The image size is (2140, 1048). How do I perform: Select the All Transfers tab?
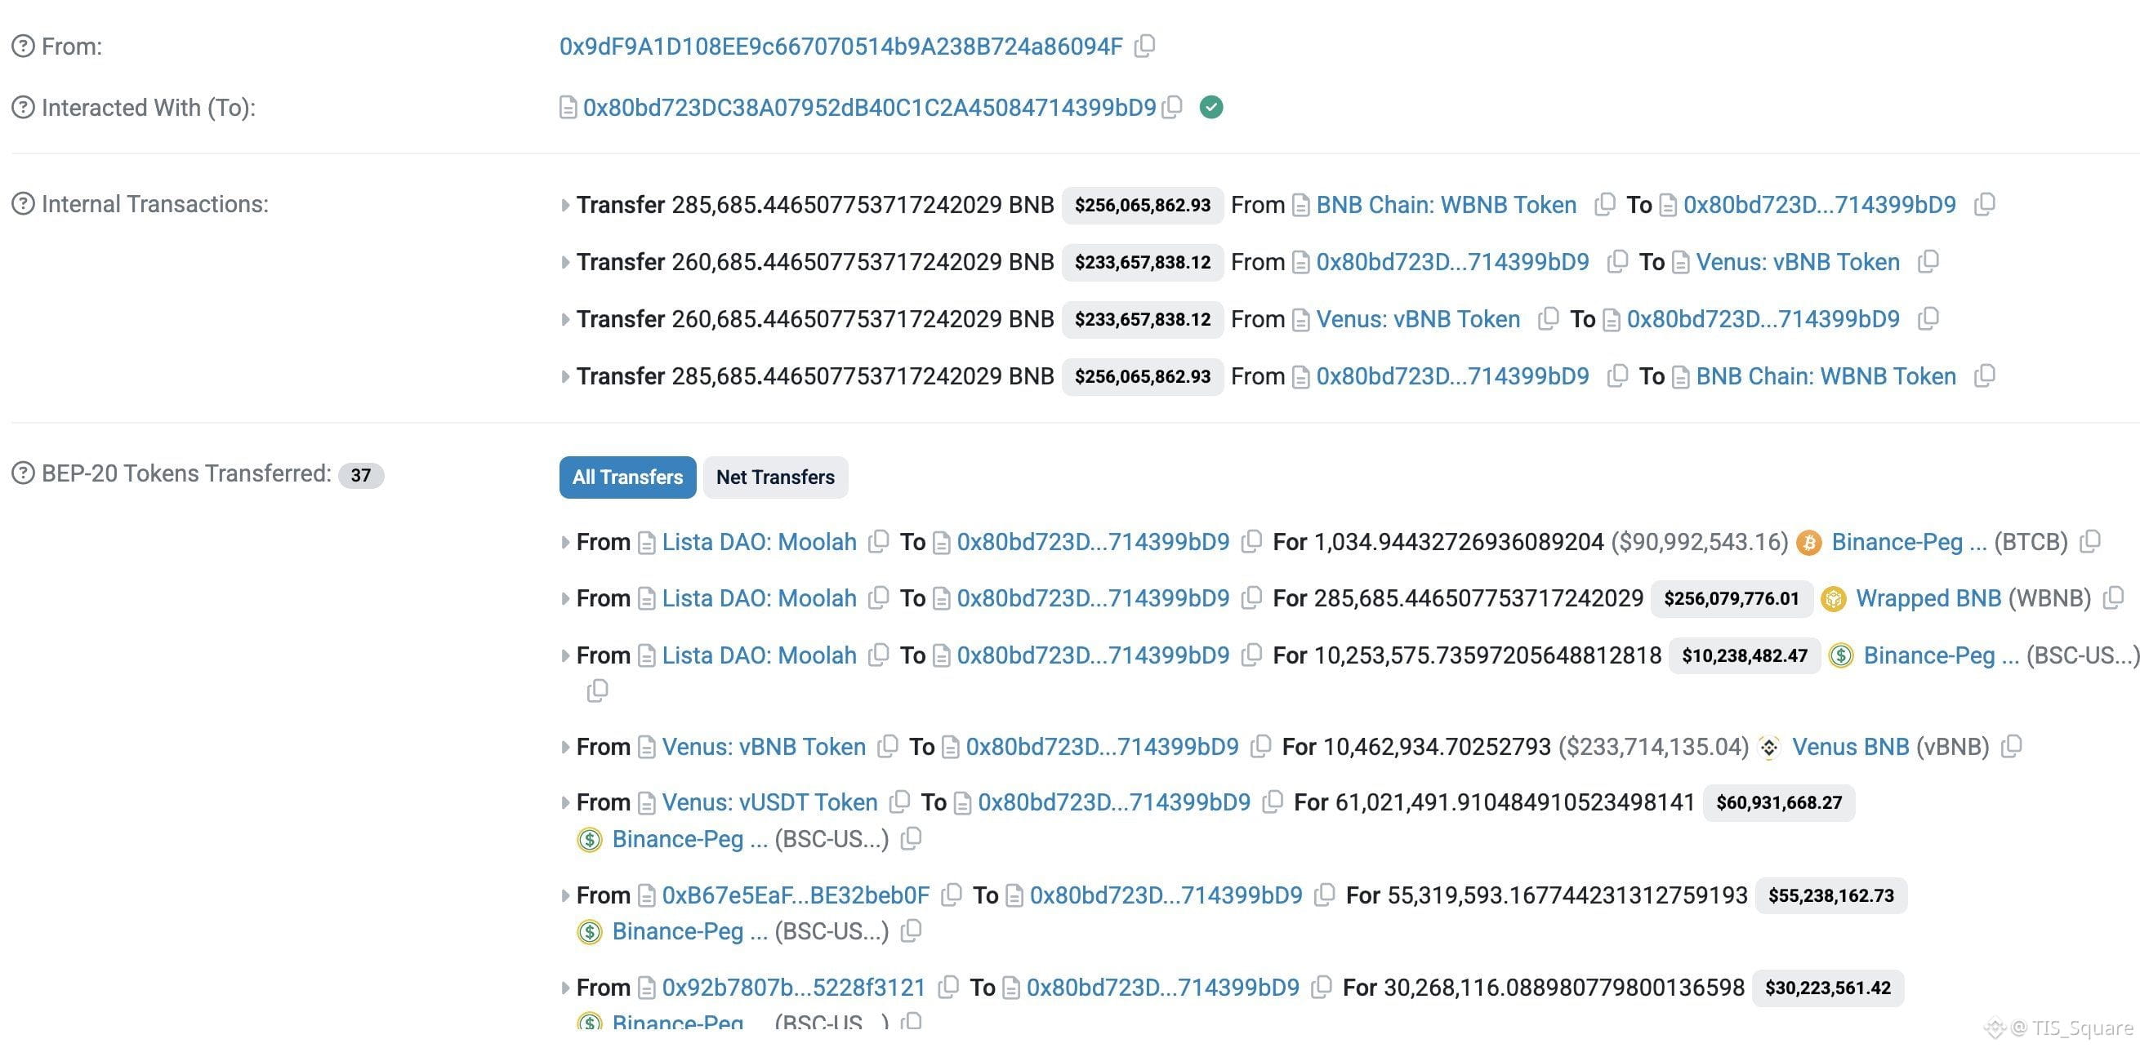(627, 477)
